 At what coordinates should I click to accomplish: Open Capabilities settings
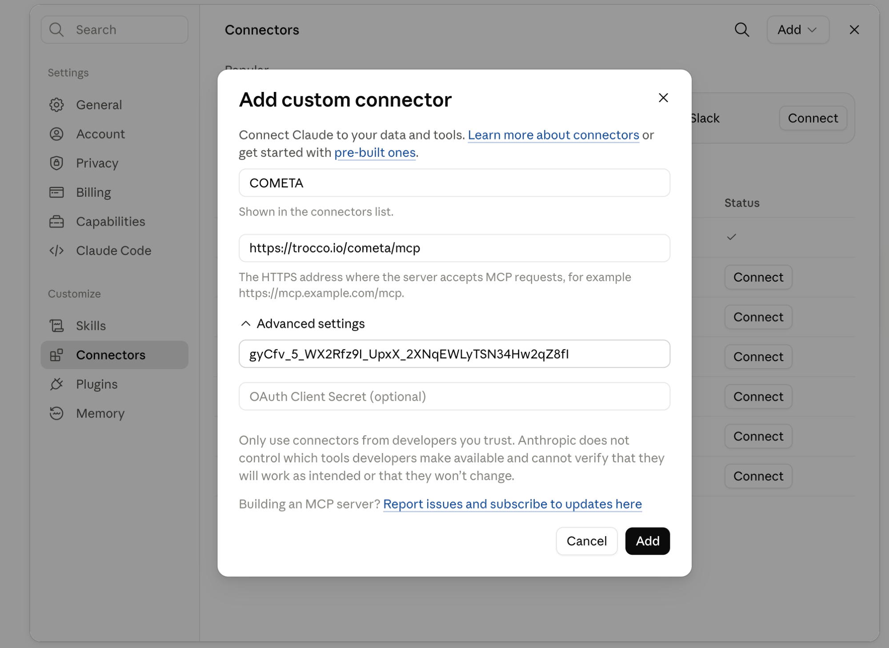115,222
